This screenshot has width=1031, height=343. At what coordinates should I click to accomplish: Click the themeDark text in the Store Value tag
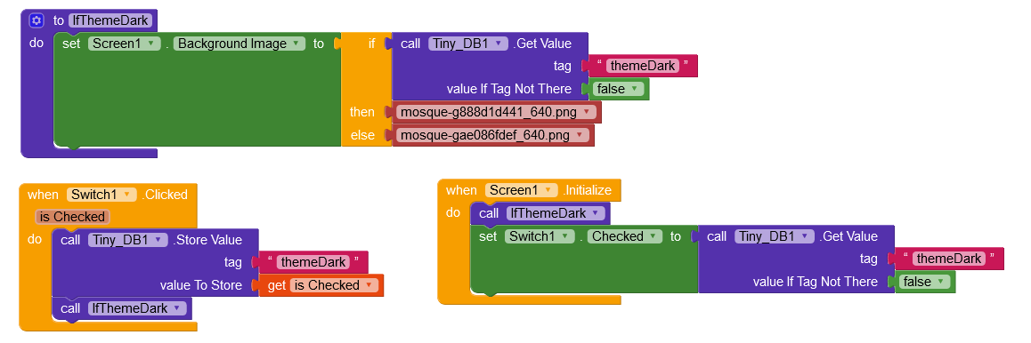tap(313, 262)
